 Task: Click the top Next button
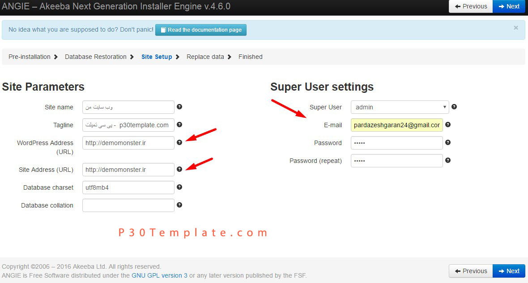509,6
